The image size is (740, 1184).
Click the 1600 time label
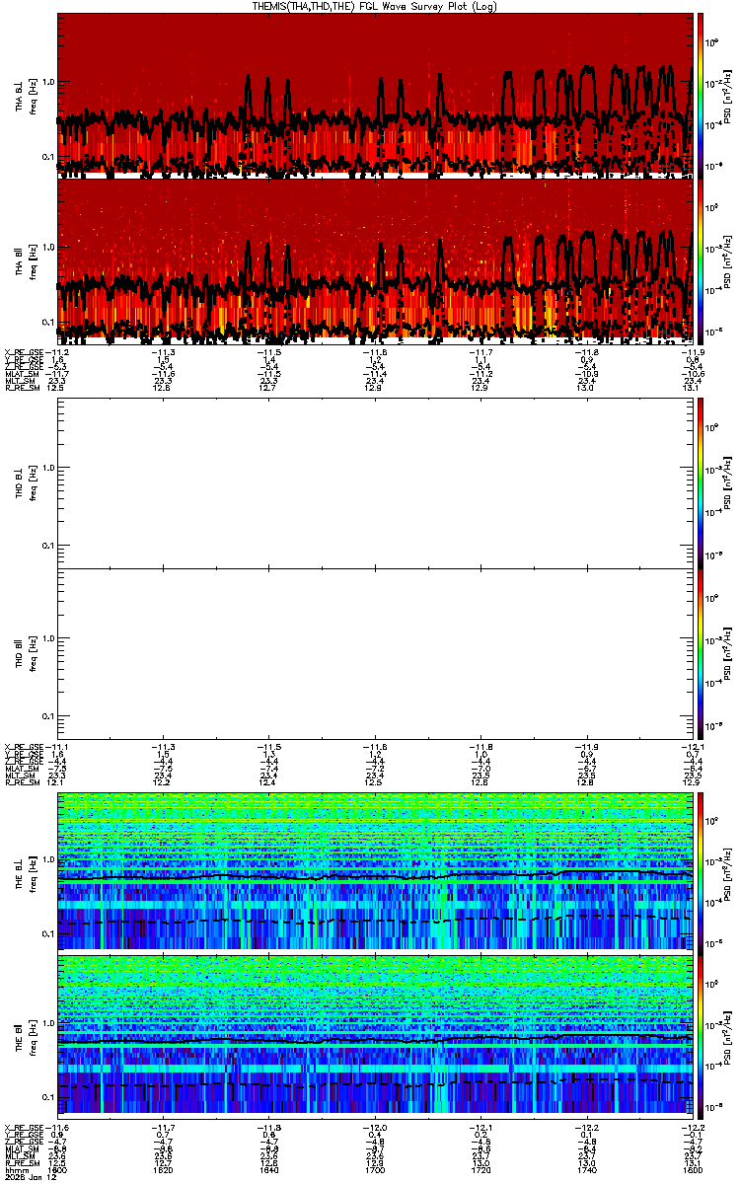click(58, 1168)
